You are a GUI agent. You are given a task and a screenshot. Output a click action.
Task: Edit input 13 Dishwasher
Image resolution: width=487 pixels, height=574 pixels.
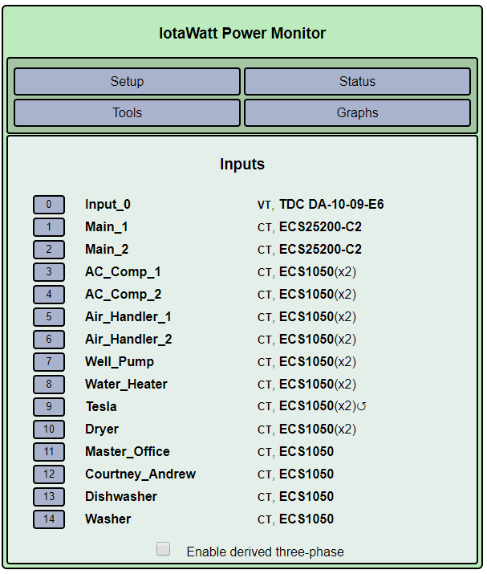(49, 497)
